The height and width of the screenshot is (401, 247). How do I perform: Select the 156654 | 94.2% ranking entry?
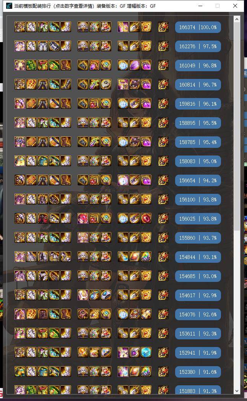click(x=198, y=180)
